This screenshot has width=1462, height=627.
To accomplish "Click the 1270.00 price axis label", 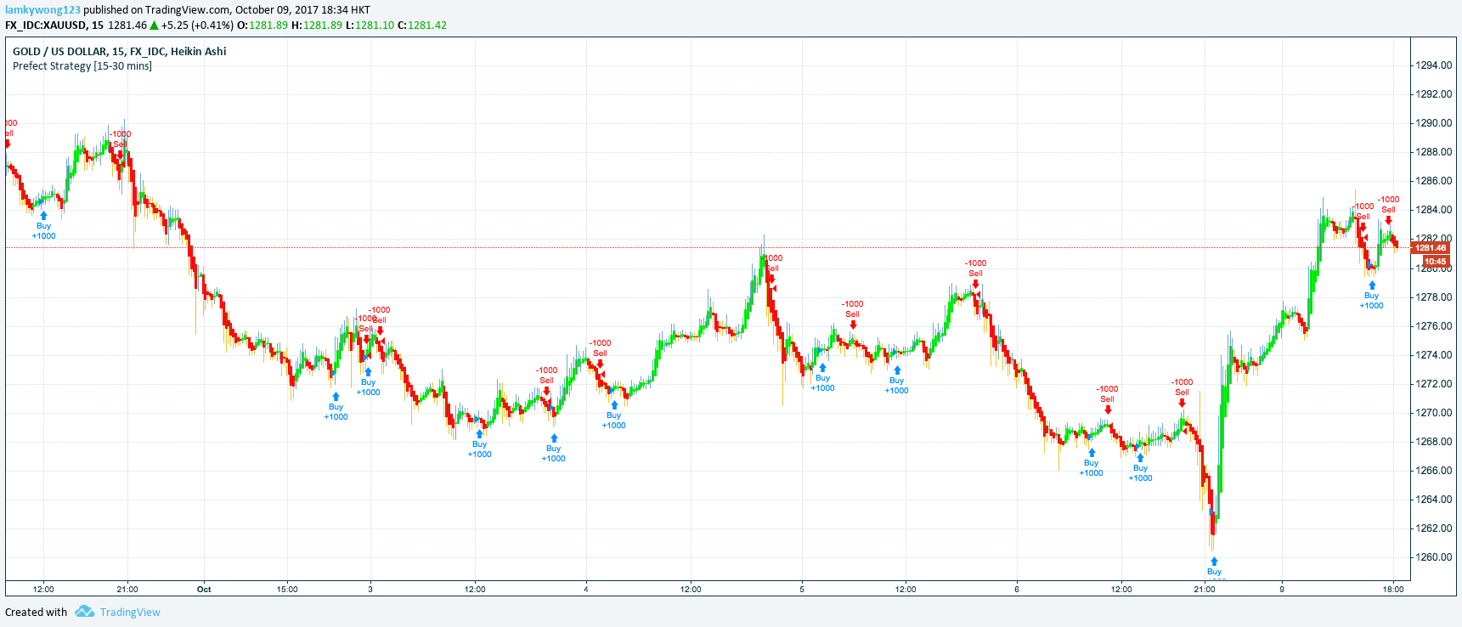I will pos(1433,413).
